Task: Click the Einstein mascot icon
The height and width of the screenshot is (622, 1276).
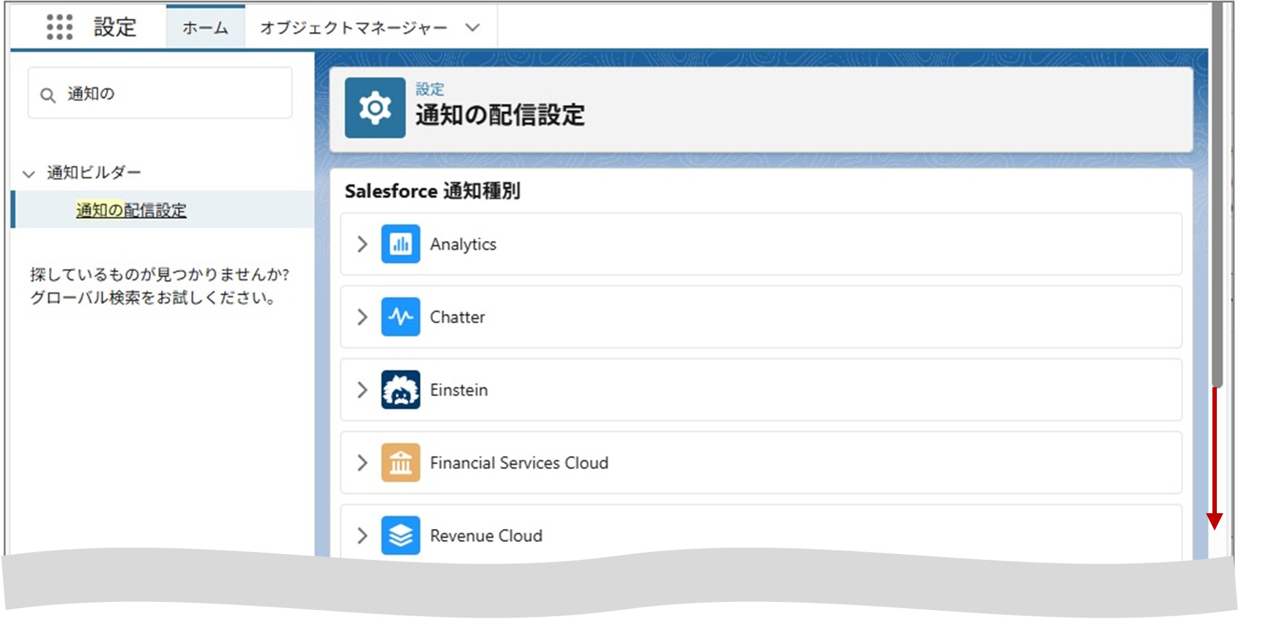Action: pyautogui.click(x=401, y=389)
